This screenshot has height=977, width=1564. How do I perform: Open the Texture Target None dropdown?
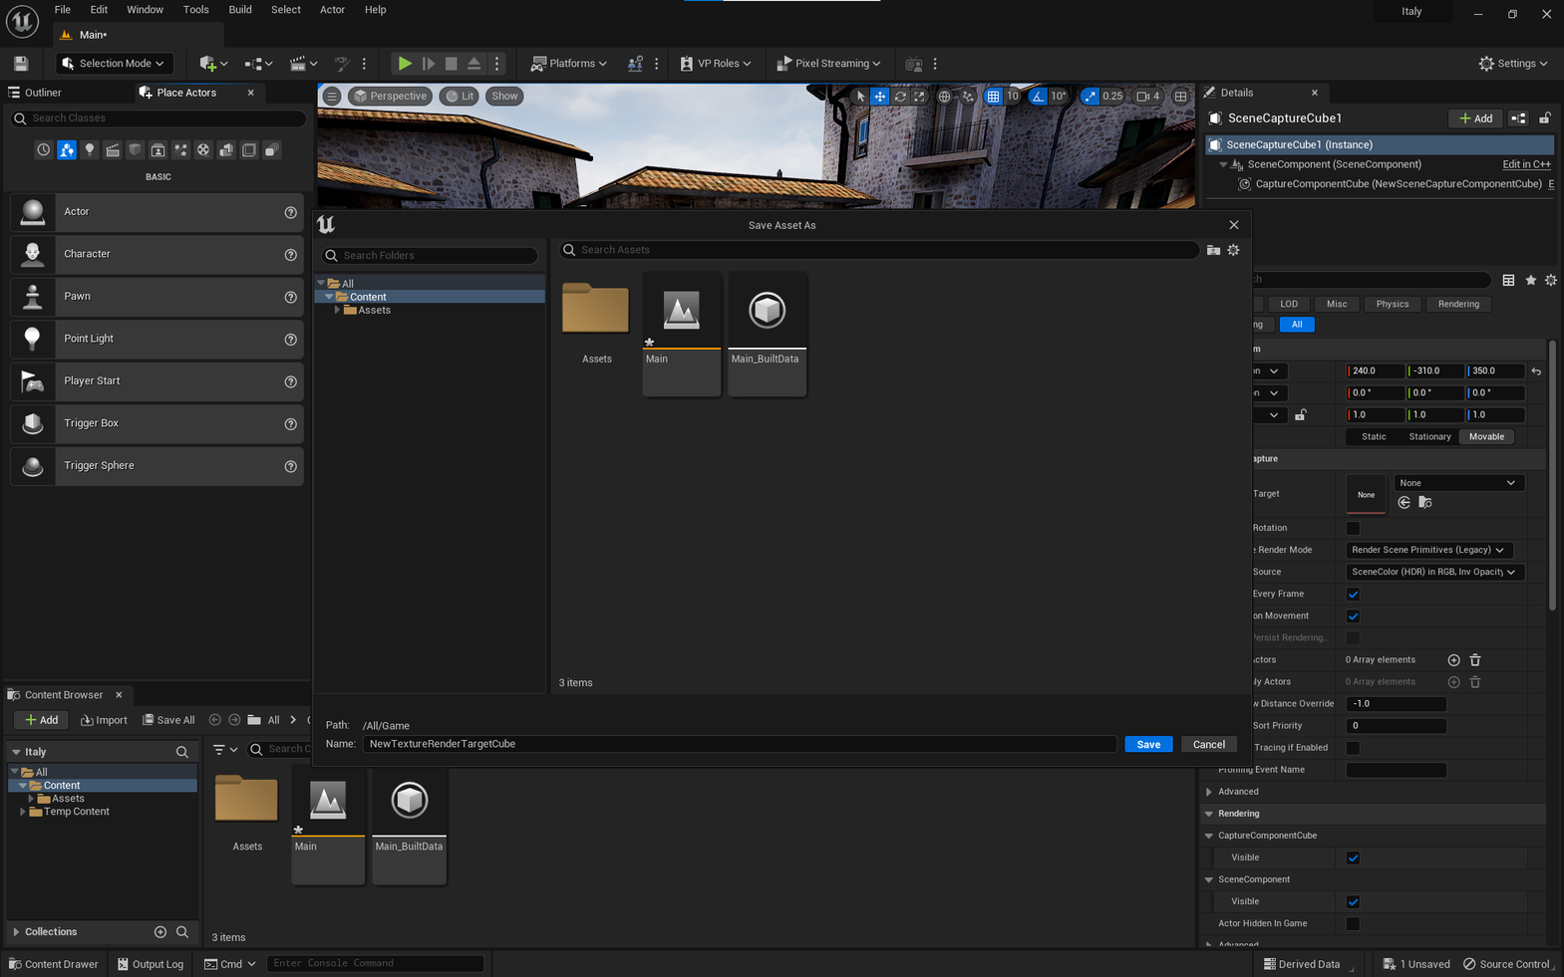[x=1457, y=483]
